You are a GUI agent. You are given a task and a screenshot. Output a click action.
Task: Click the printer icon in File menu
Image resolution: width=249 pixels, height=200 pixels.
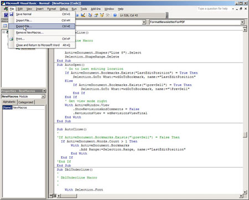coord(12,39)
